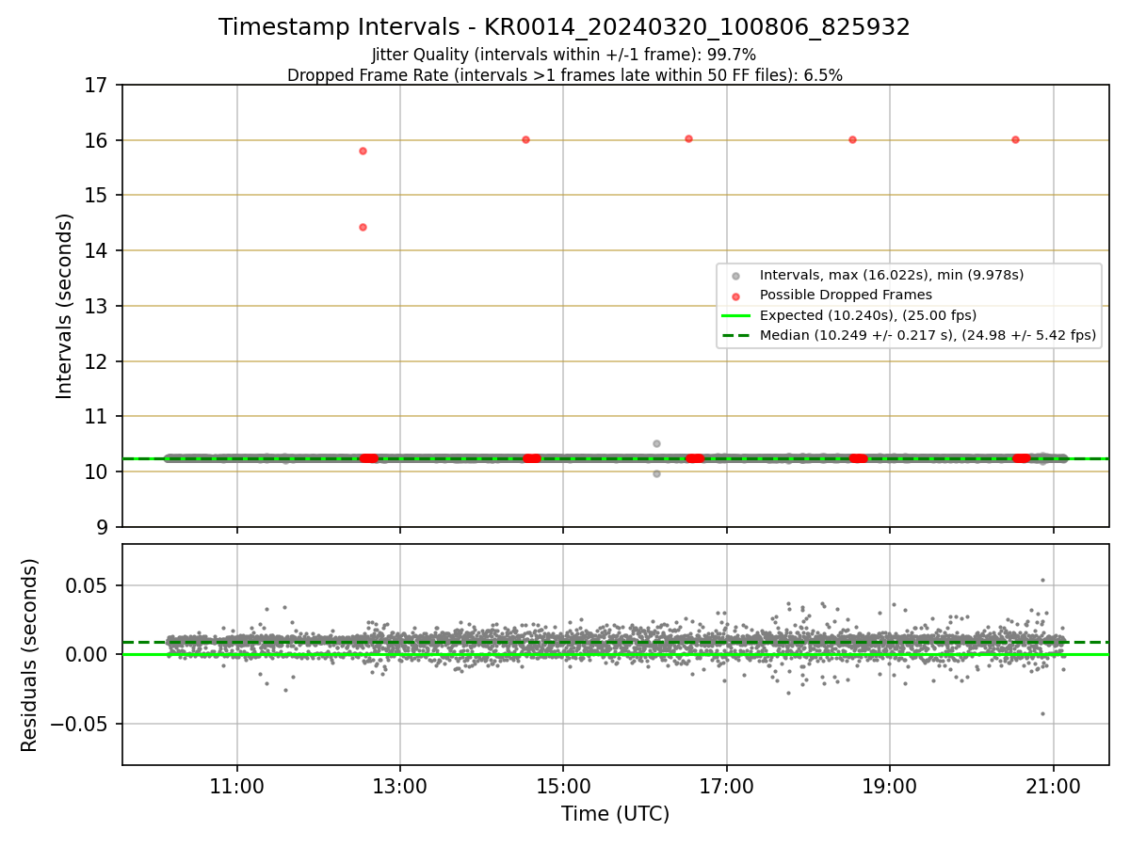
Task: Click the lowest residual point near −0.04
Action: [1042, 713]
